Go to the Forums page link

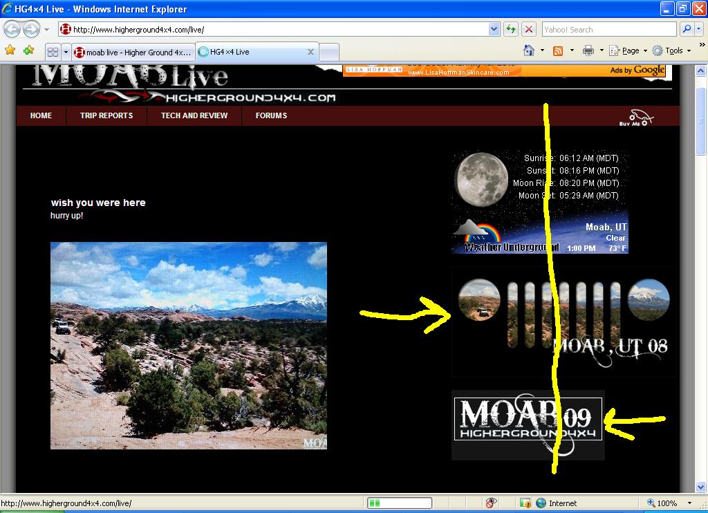coord(271,115)
